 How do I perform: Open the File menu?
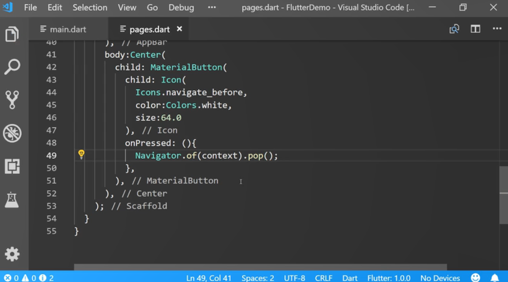click(x=30, y=7)
